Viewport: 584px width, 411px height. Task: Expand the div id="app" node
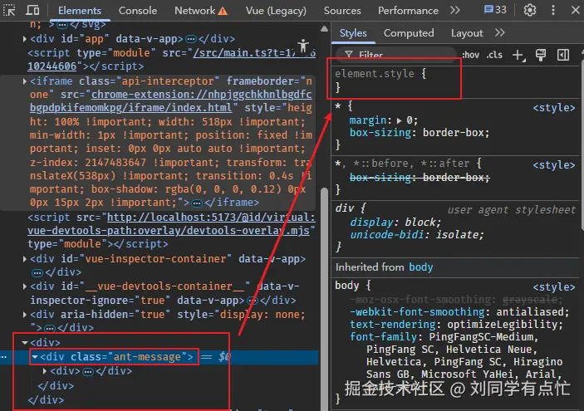[25, 39]
